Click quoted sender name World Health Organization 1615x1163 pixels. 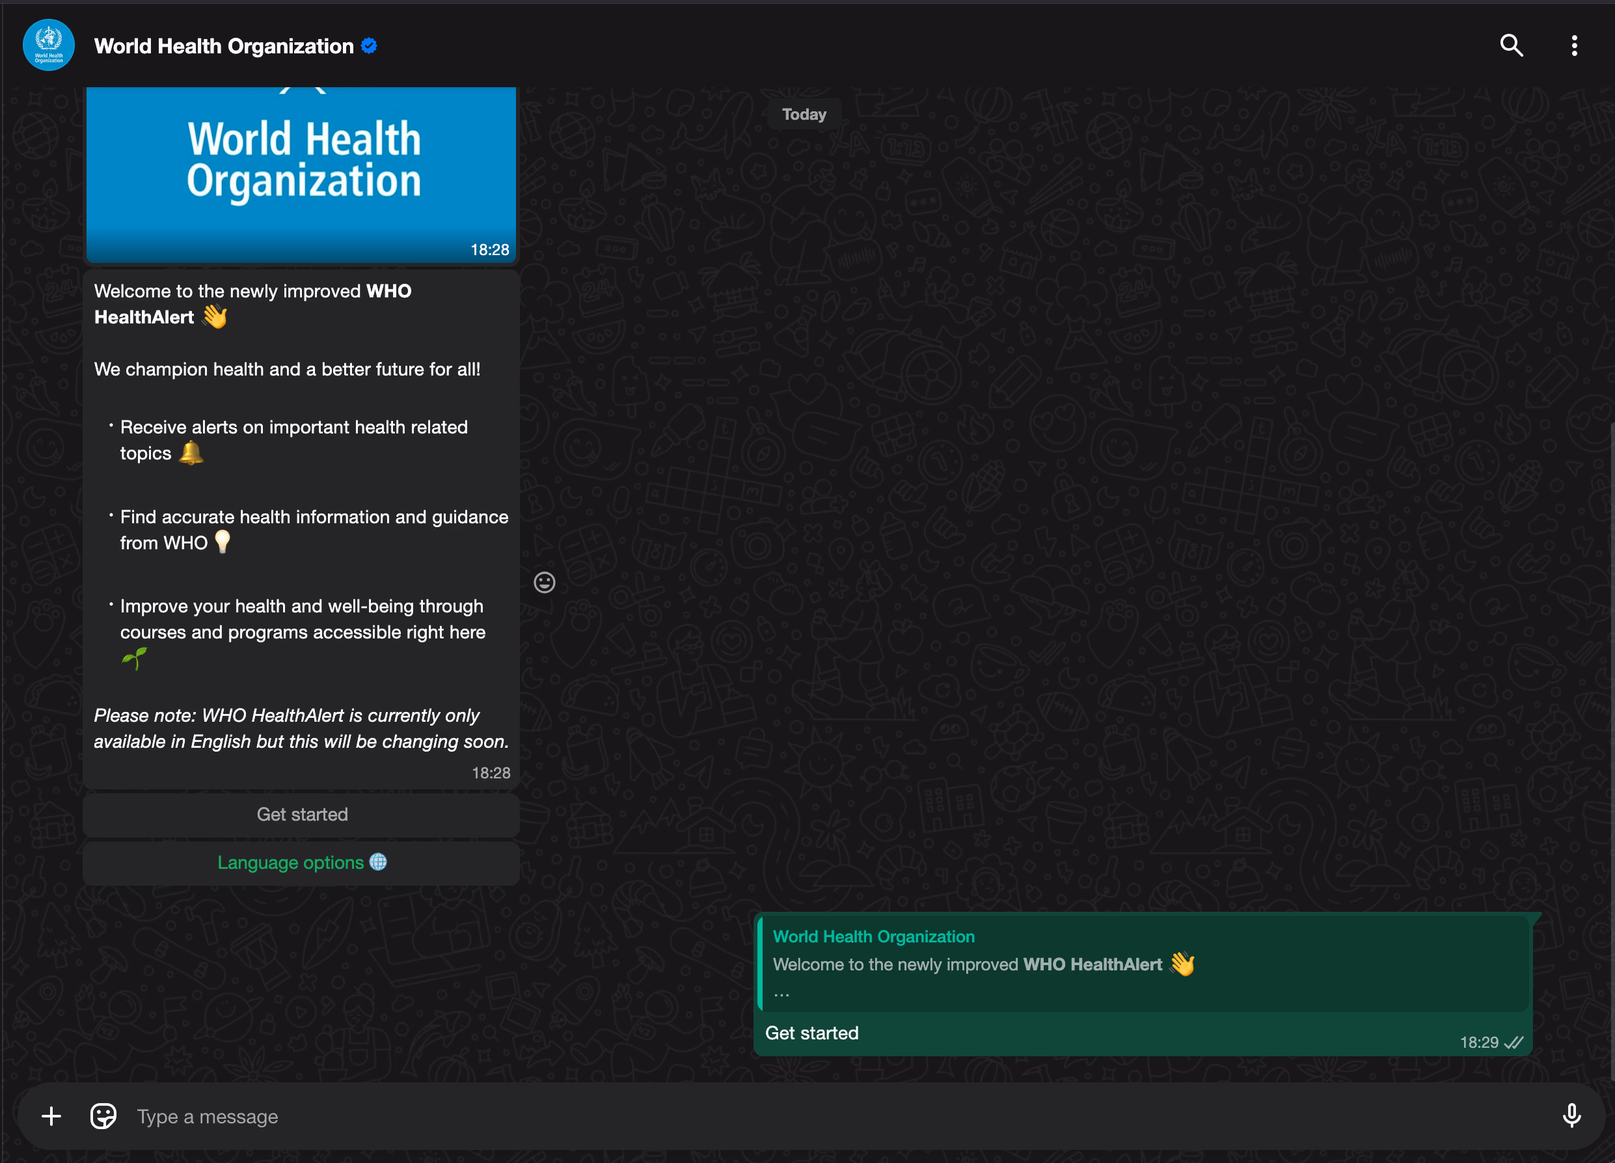click(874, 937)
